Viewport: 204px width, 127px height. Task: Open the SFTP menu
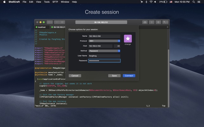(55, 2)
